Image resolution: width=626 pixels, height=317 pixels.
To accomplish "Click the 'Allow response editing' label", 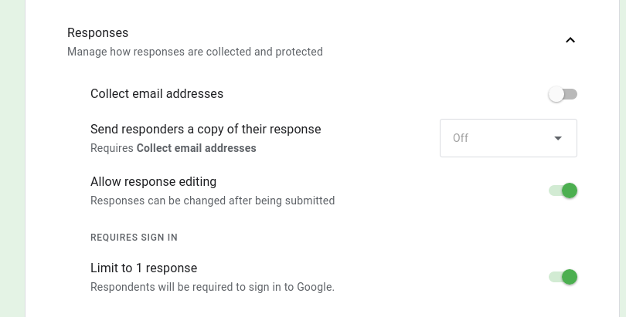I will pyautogui.click(x=153, y=182).
